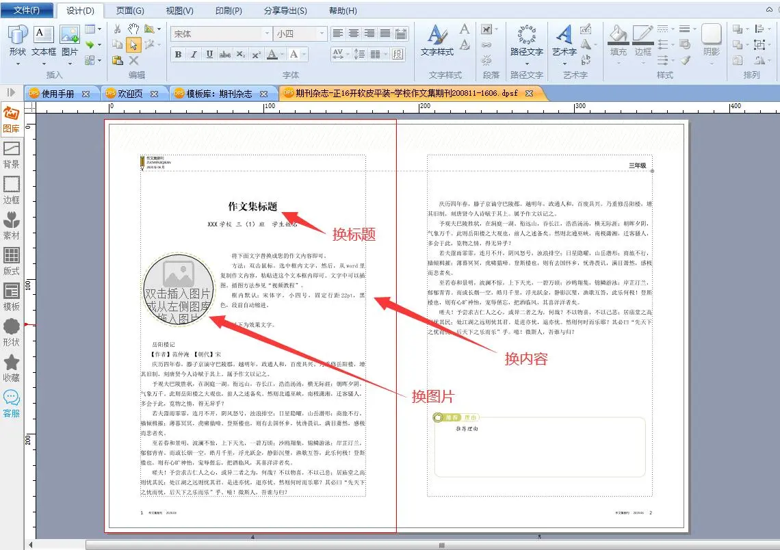Set paragraph alignment to left
This screenshot has width=780, height=550.
[x=338, y=34]
